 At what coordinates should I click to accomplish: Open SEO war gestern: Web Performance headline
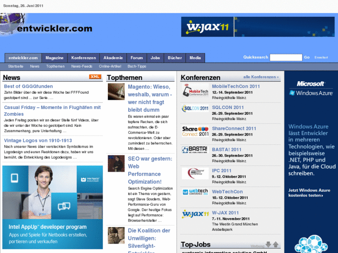click(150, 170)
